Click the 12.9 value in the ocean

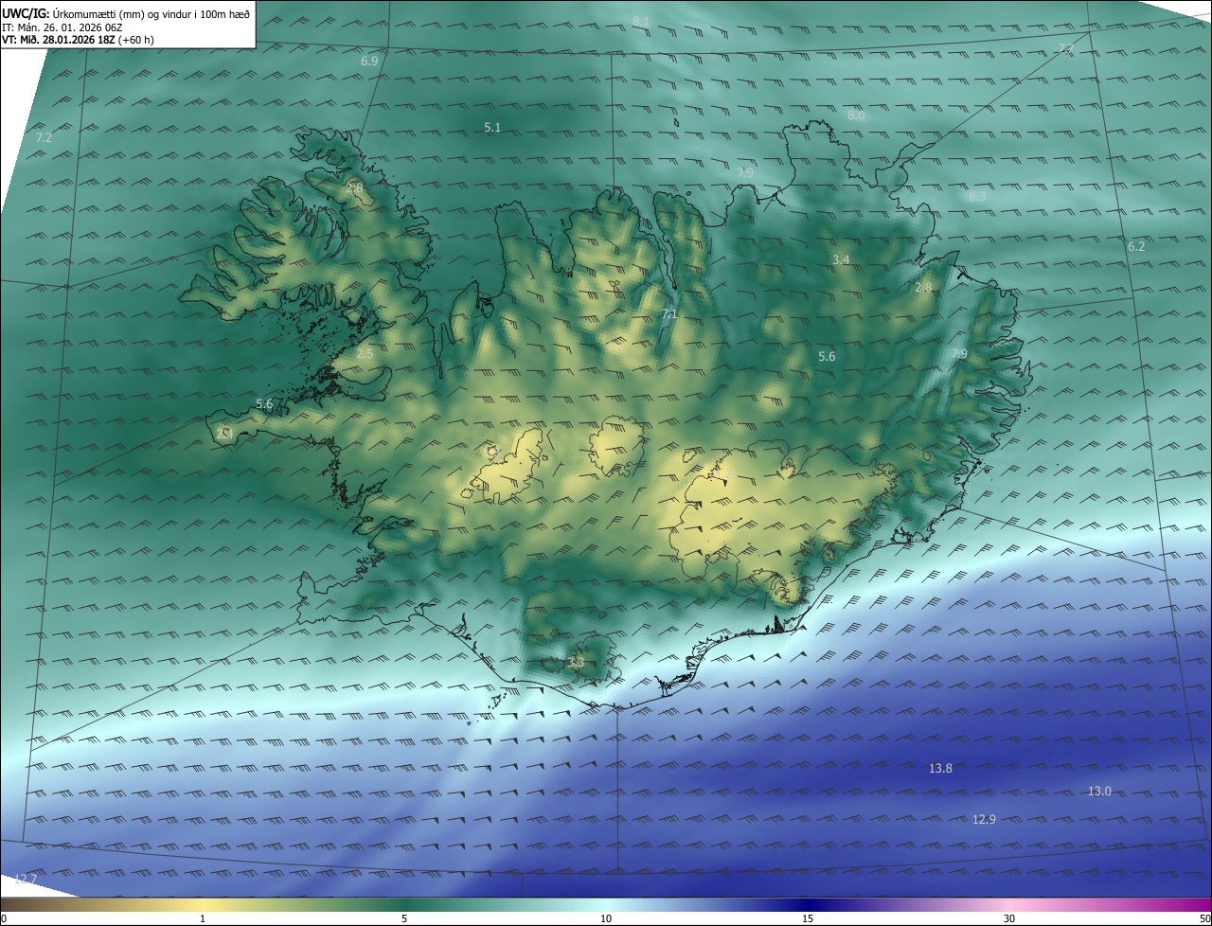coord(984,819)
